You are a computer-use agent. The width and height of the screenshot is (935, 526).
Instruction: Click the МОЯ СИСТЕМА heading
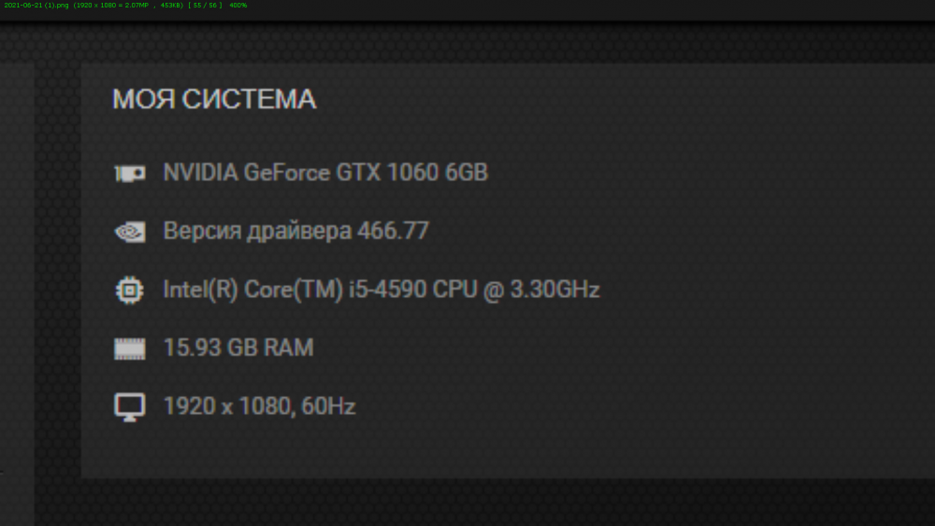click(214, 100)
